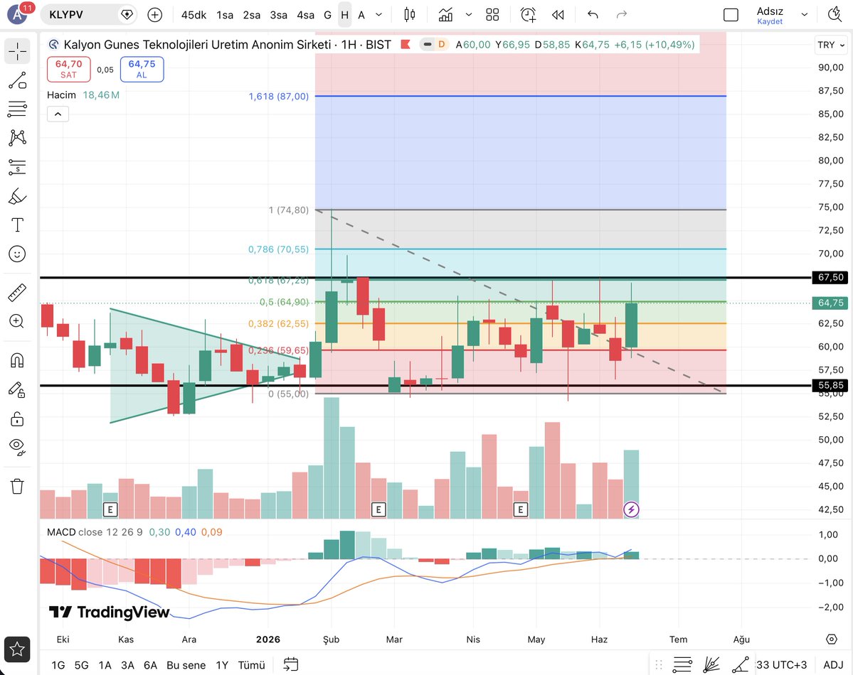The height and width of the screenshot is (675, 853).
Task: Select the A monthly timeframe
Action: (361, 15)
